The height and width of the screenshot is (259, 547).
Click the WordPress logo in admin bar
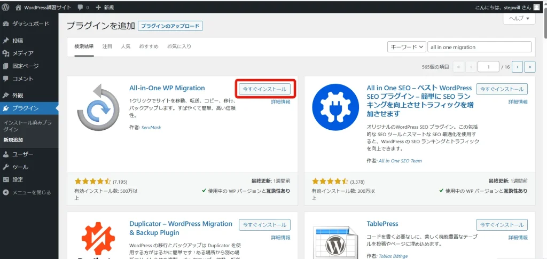click(x=5, y=7)
